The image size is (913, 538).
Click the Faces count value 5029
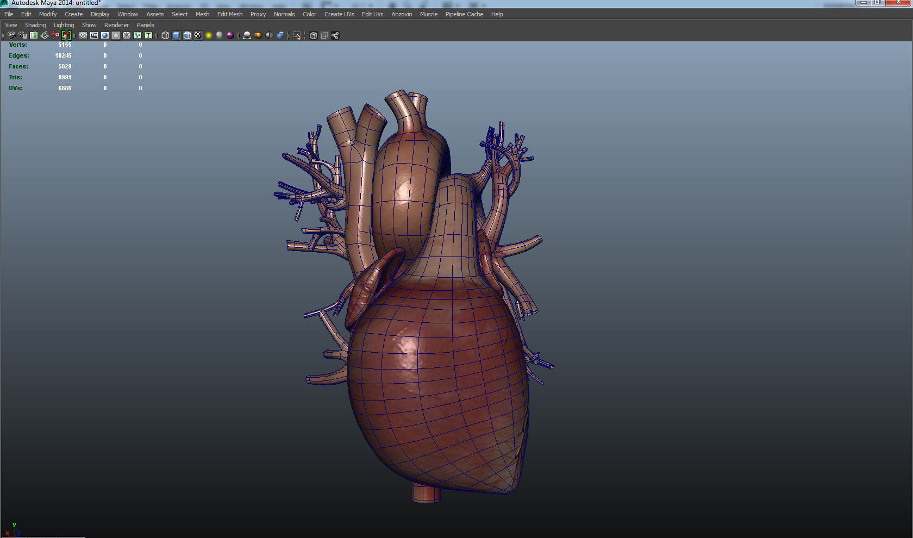pos(65,66)
